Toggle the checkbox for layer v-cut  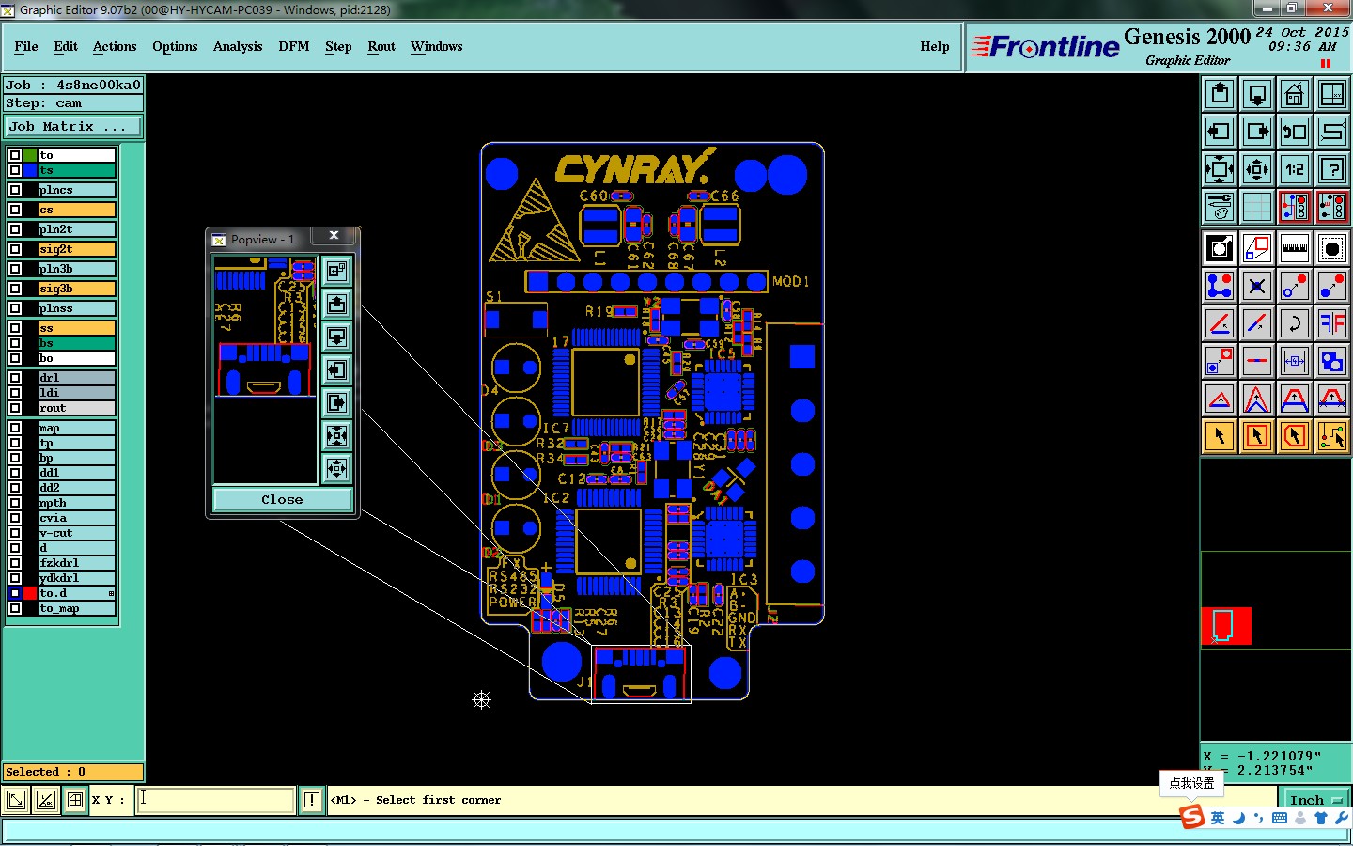[15, 533]
